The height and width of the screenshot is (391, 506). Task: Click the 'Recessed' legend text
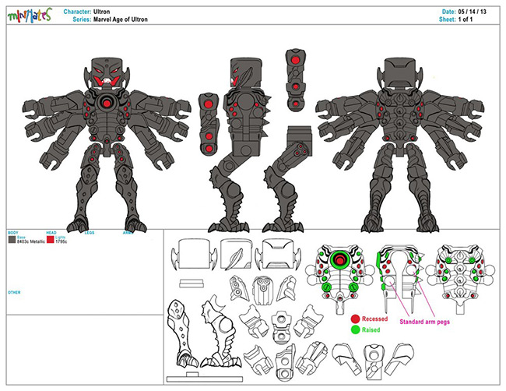pyautogui.click(x=374, y=319)
